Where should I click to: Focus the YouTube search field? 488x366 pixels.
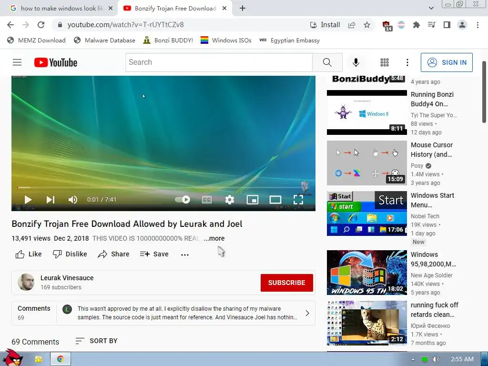pos(219,62)
